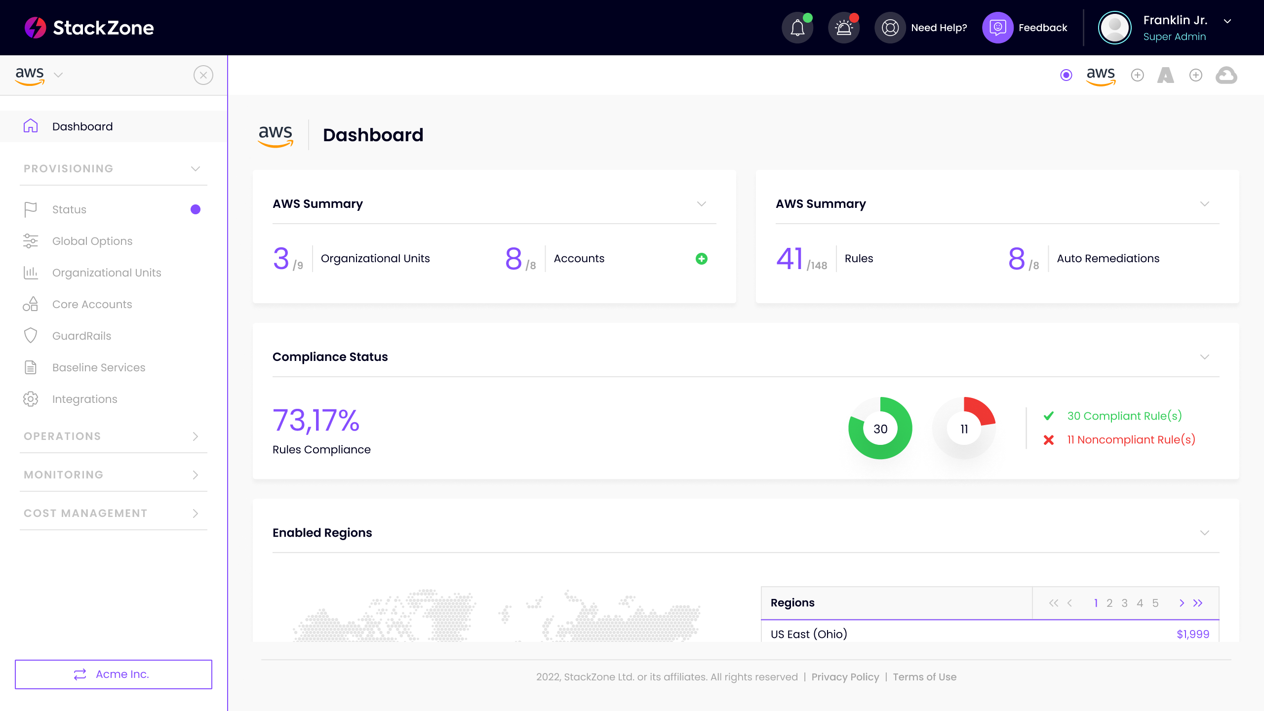Click the green compliant checkmark icon
1264x711 pixels.
click(x=1049, y=416)
